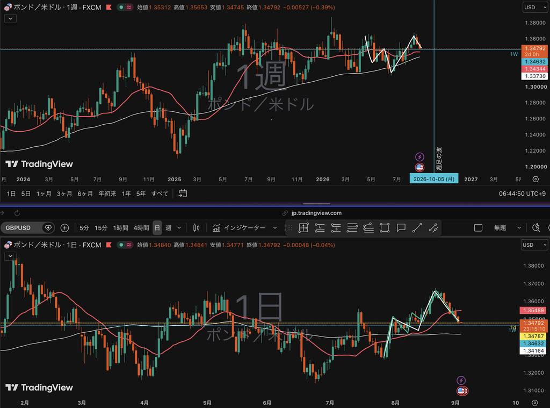This screenshot has height=408, width=550.
Task: Collapse the upper chart's legend chevron
Action: pos(11,18)
